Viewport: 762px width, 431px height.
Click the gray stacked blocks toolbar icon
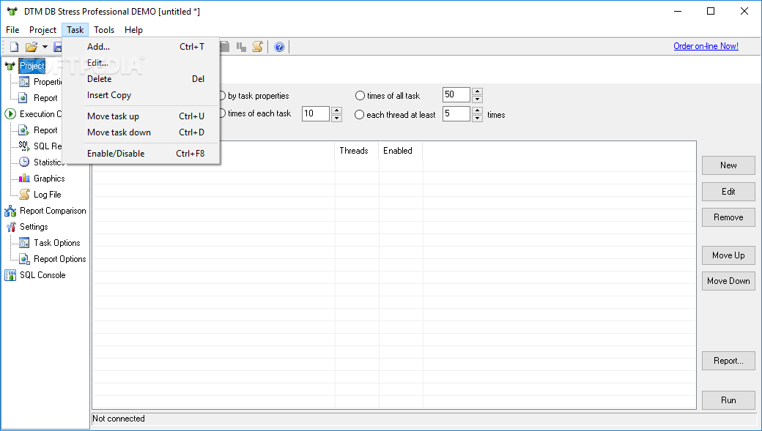(241, 47)
